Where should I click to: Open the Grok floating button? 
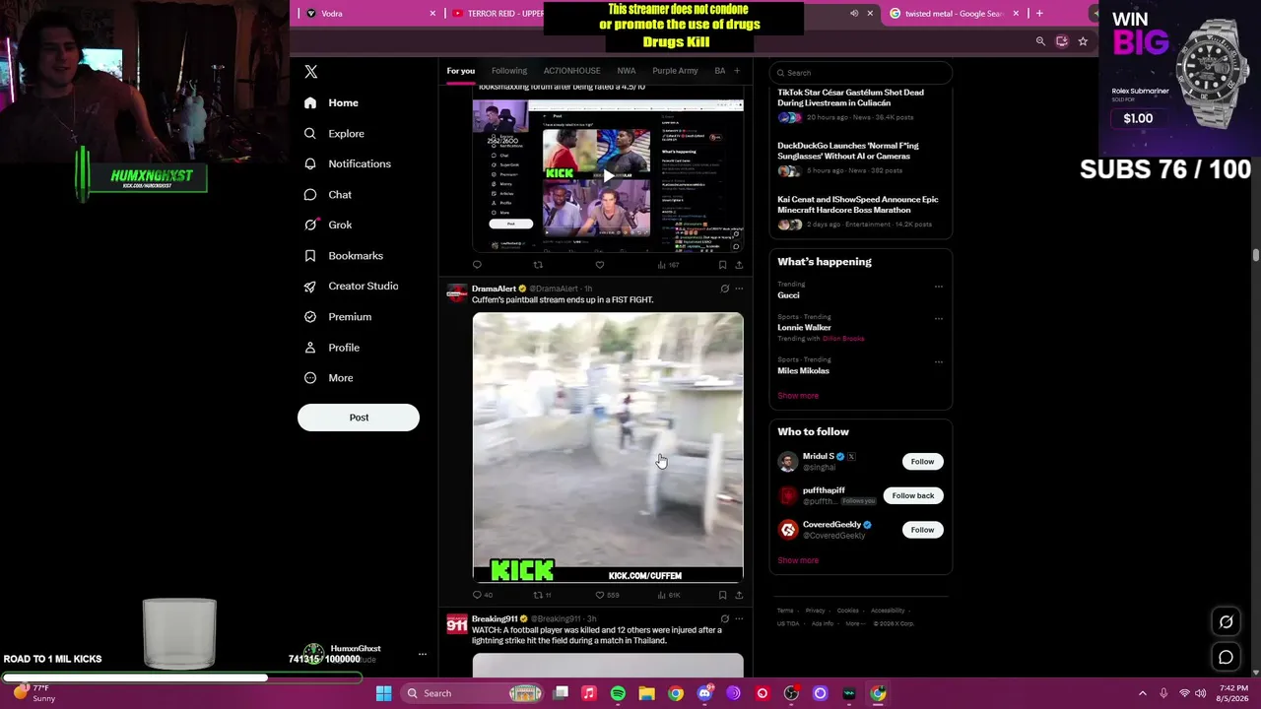click(1227, 622)
